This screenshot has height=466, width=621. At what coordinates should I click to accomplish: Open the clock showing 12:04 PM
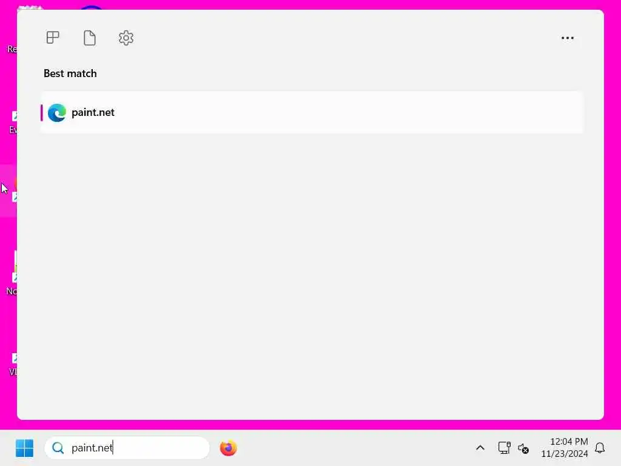(565, 447)
